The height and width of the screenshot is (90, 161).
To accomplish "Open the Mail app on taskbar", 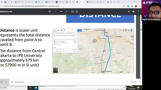I will click(36, 88).
